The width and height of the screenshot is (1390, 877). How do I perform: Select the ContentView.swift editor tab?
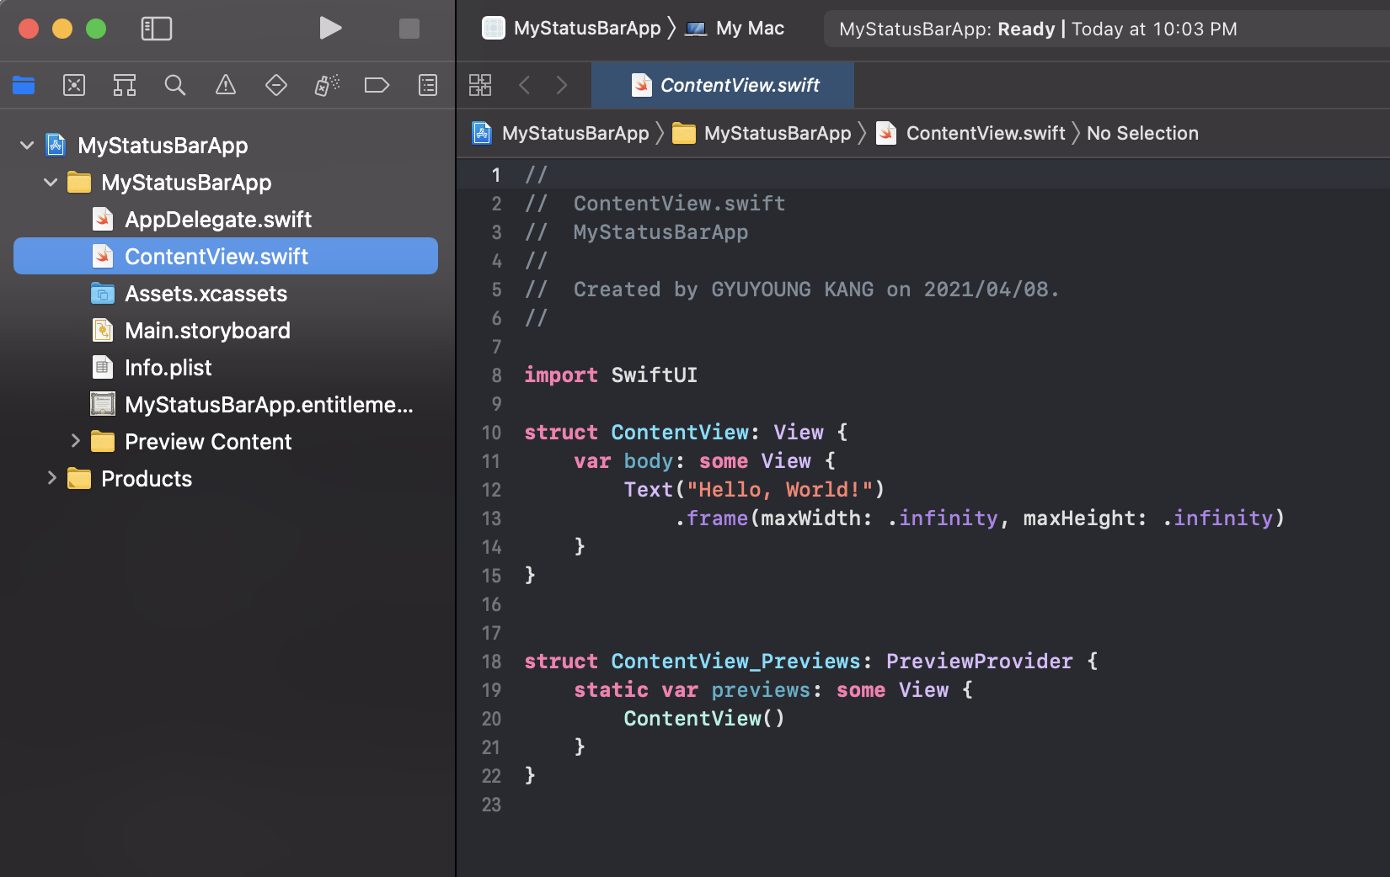[x=723, y=85]
